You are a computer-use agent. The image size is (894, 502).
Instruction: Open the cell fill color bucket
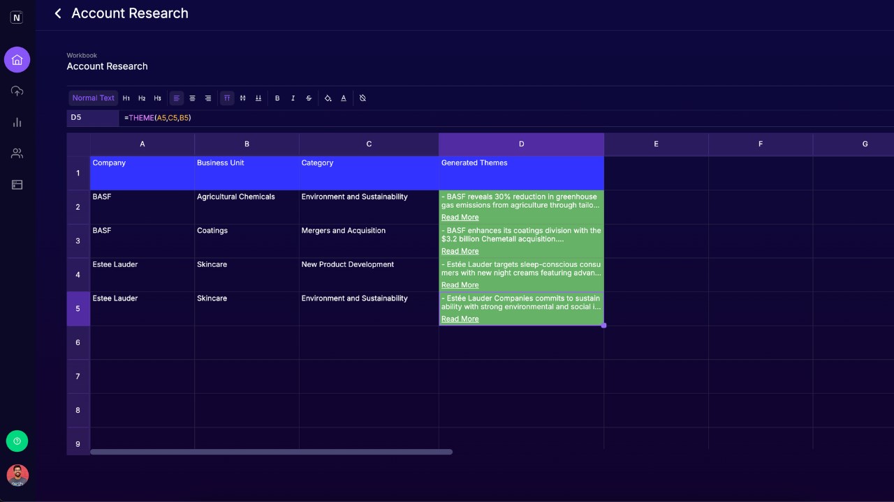pos(328,98)
